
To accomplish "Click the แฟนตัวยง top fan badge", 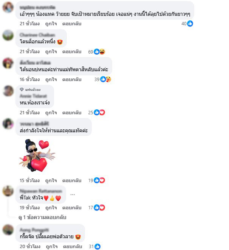I will [30, 90].
